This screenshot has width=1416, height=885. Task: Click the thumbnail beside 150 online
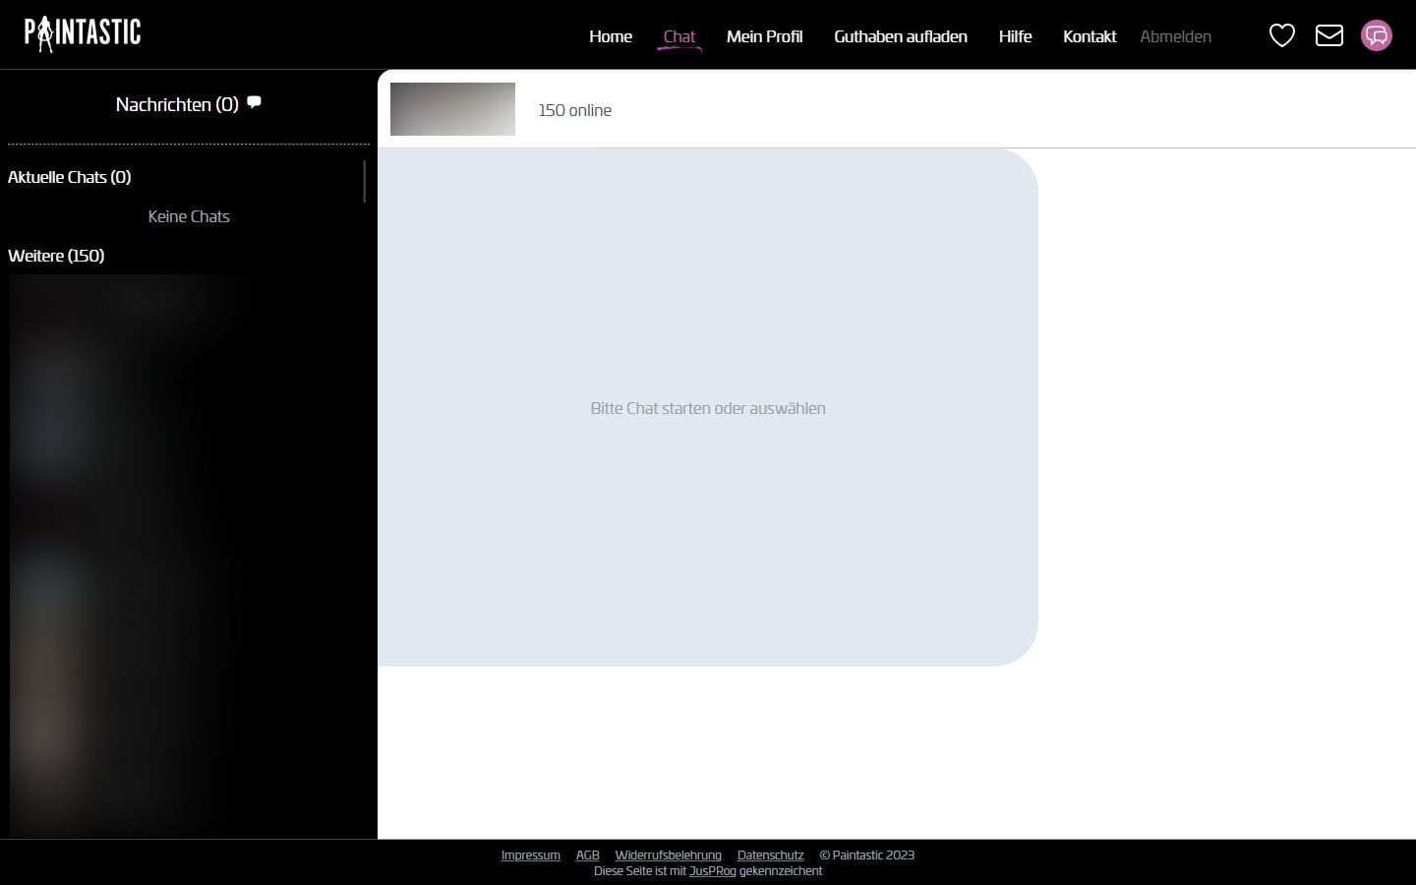click(452, 109)
